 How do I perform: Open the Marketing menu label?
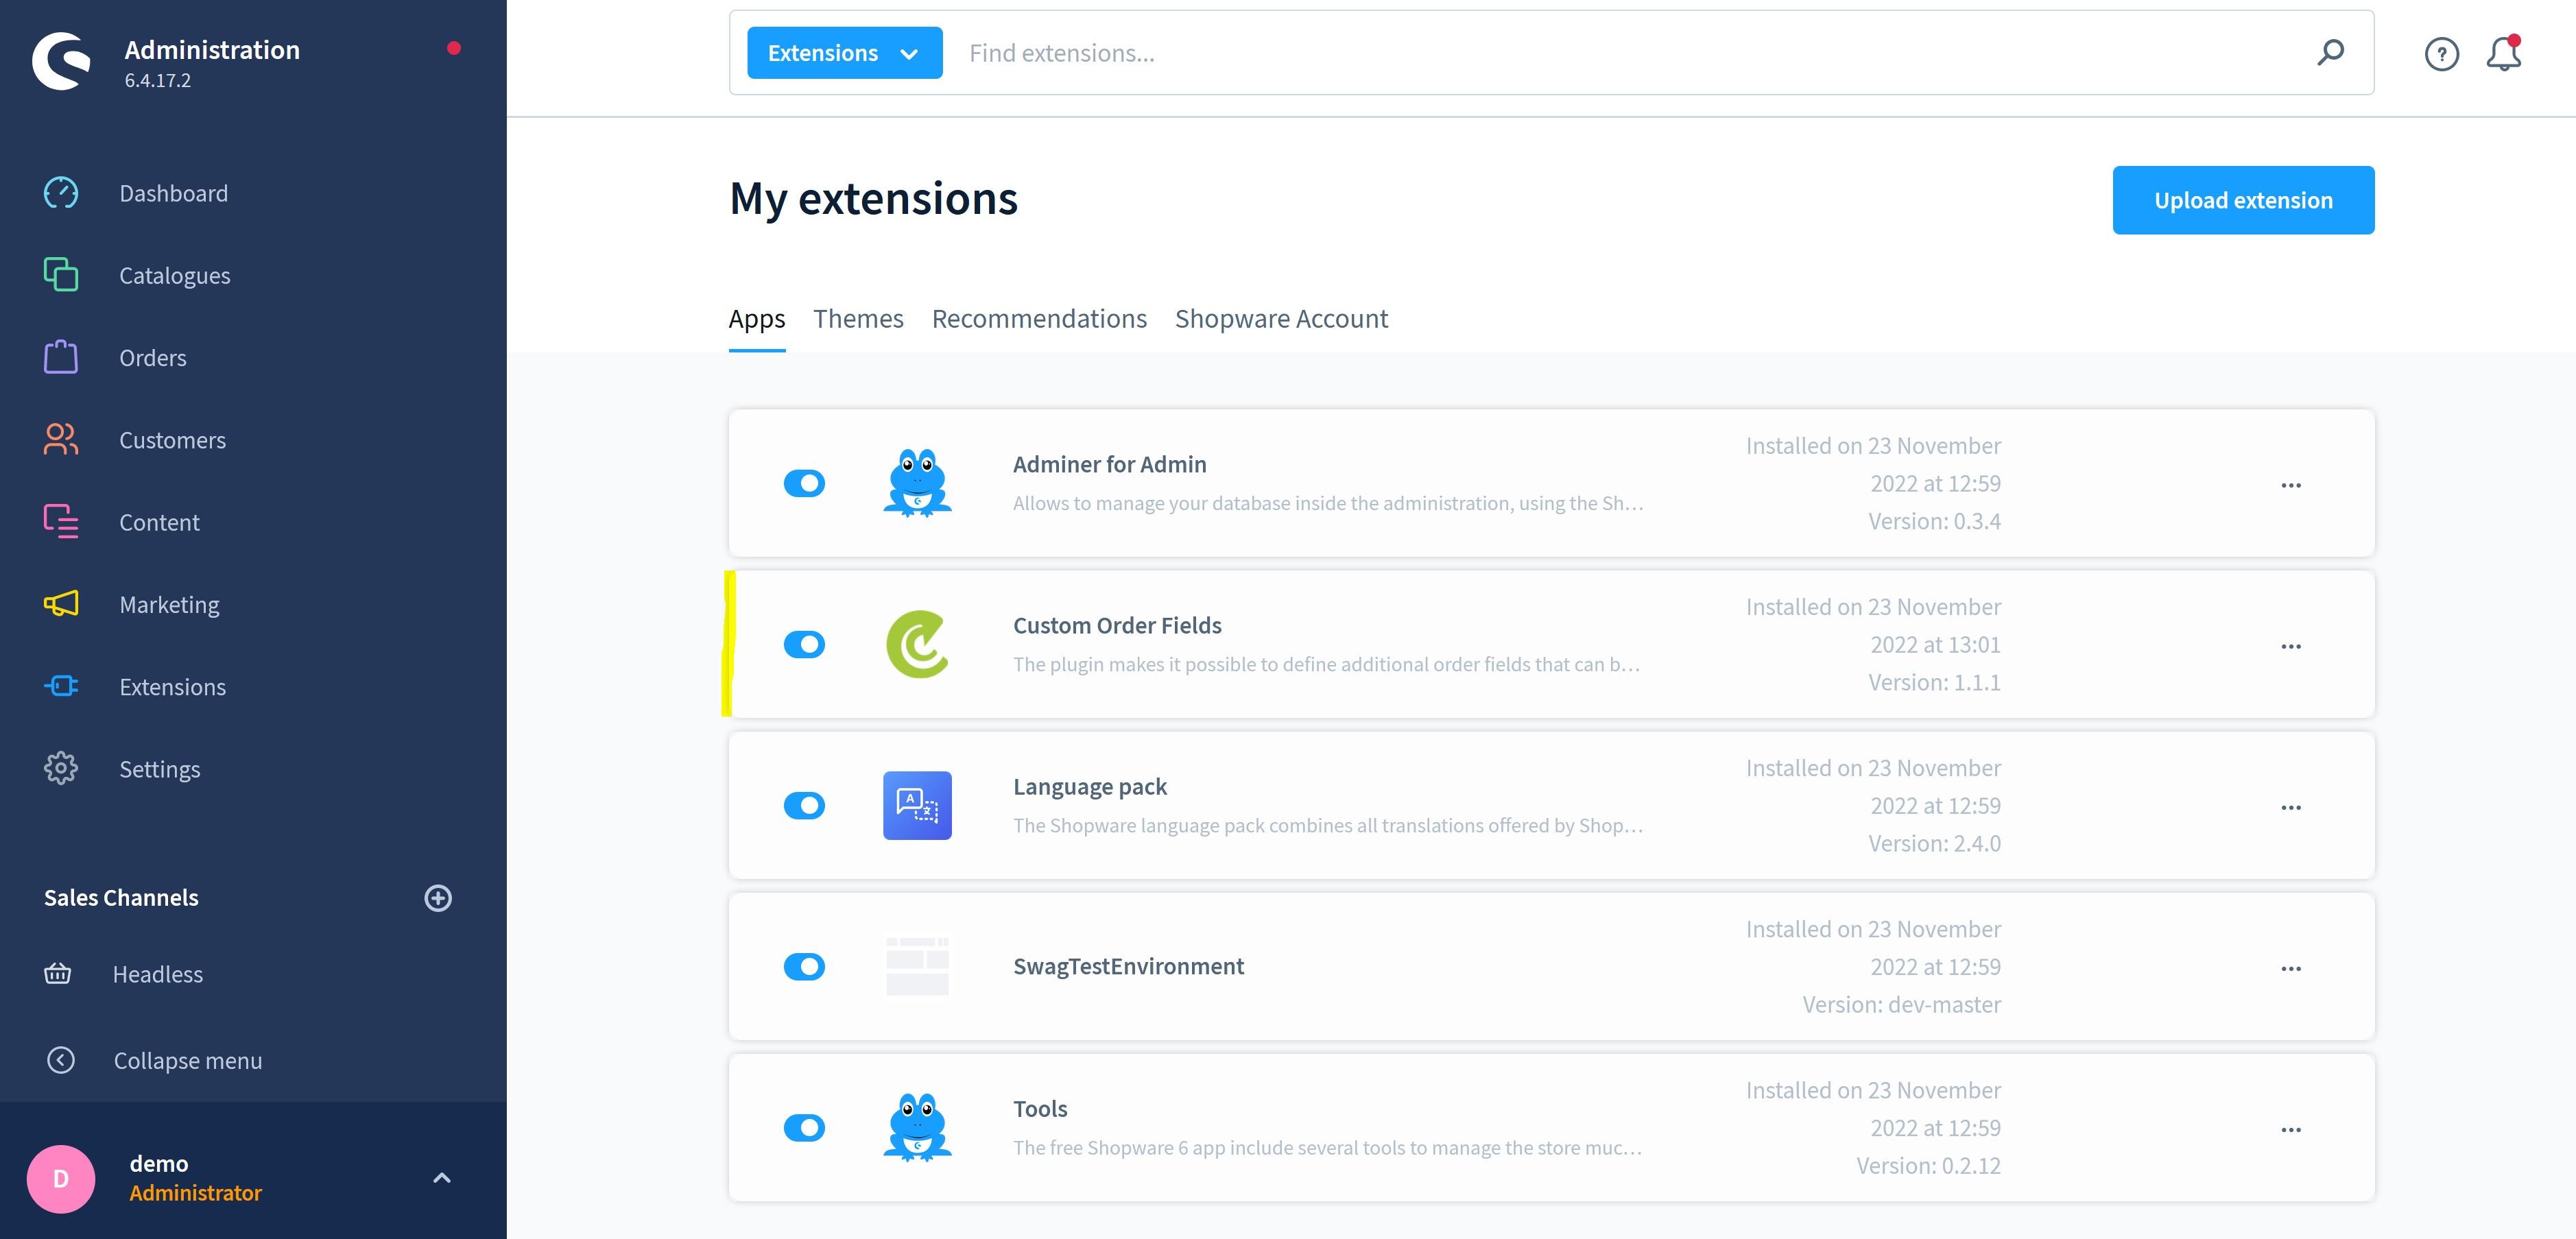[170, 604]
